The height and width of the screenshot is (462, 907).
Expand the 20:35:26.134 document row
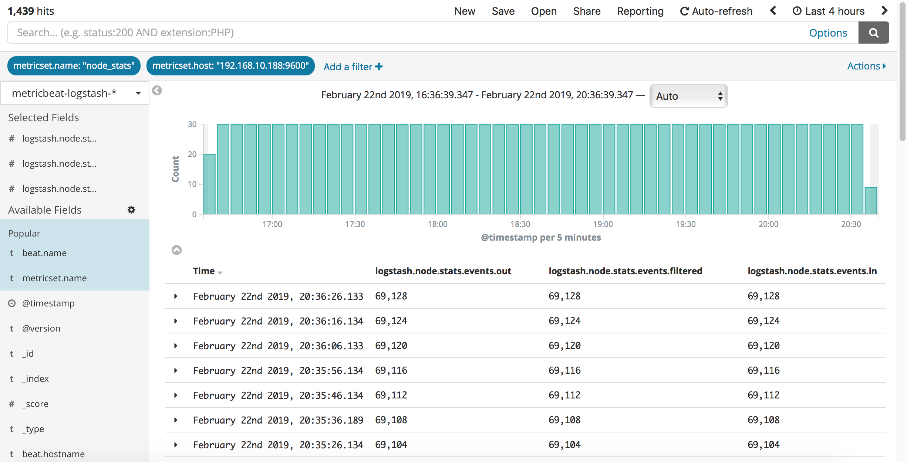tap(176, 445)
